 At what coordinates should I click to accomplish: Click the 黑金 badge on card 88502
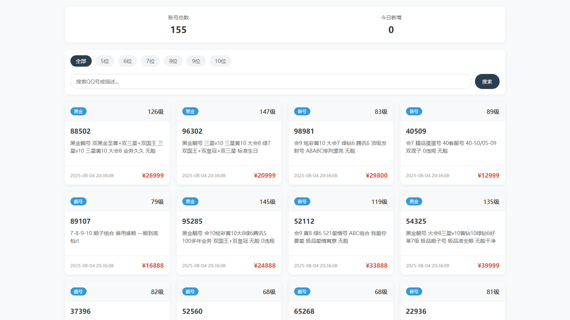(78, 111)
